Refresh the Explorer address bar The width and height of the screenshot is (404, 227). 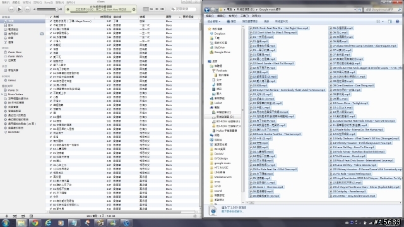pyautogui.click(x=360, y=10)
